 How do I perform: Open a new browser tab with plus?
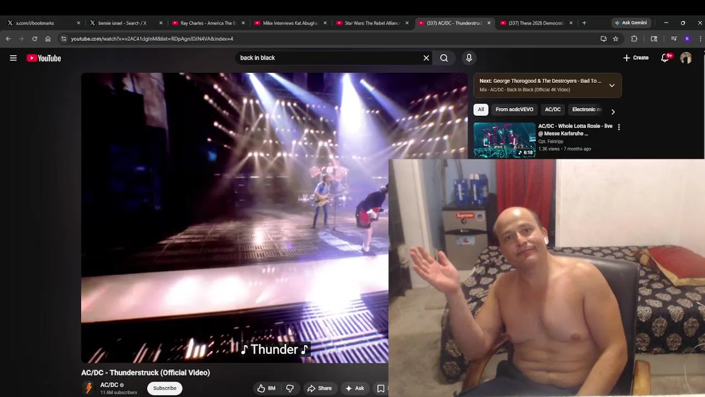click(x=584, y=23)
